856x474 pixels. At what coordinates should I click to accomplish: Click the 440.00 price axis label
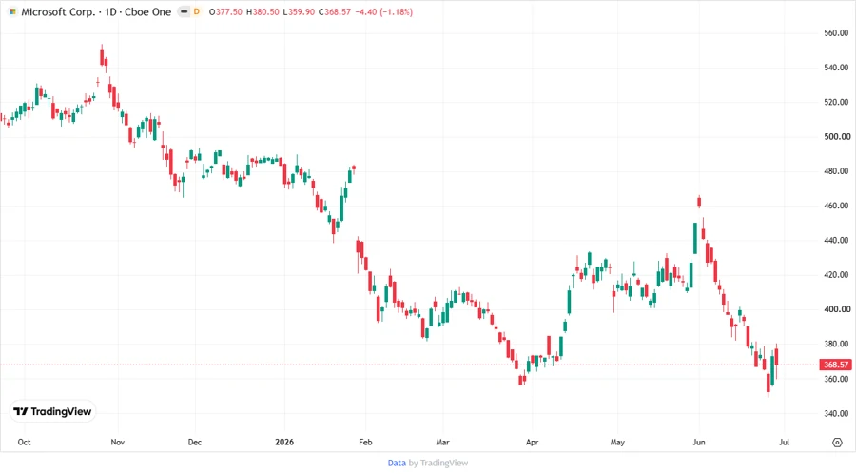coord(836,240)
